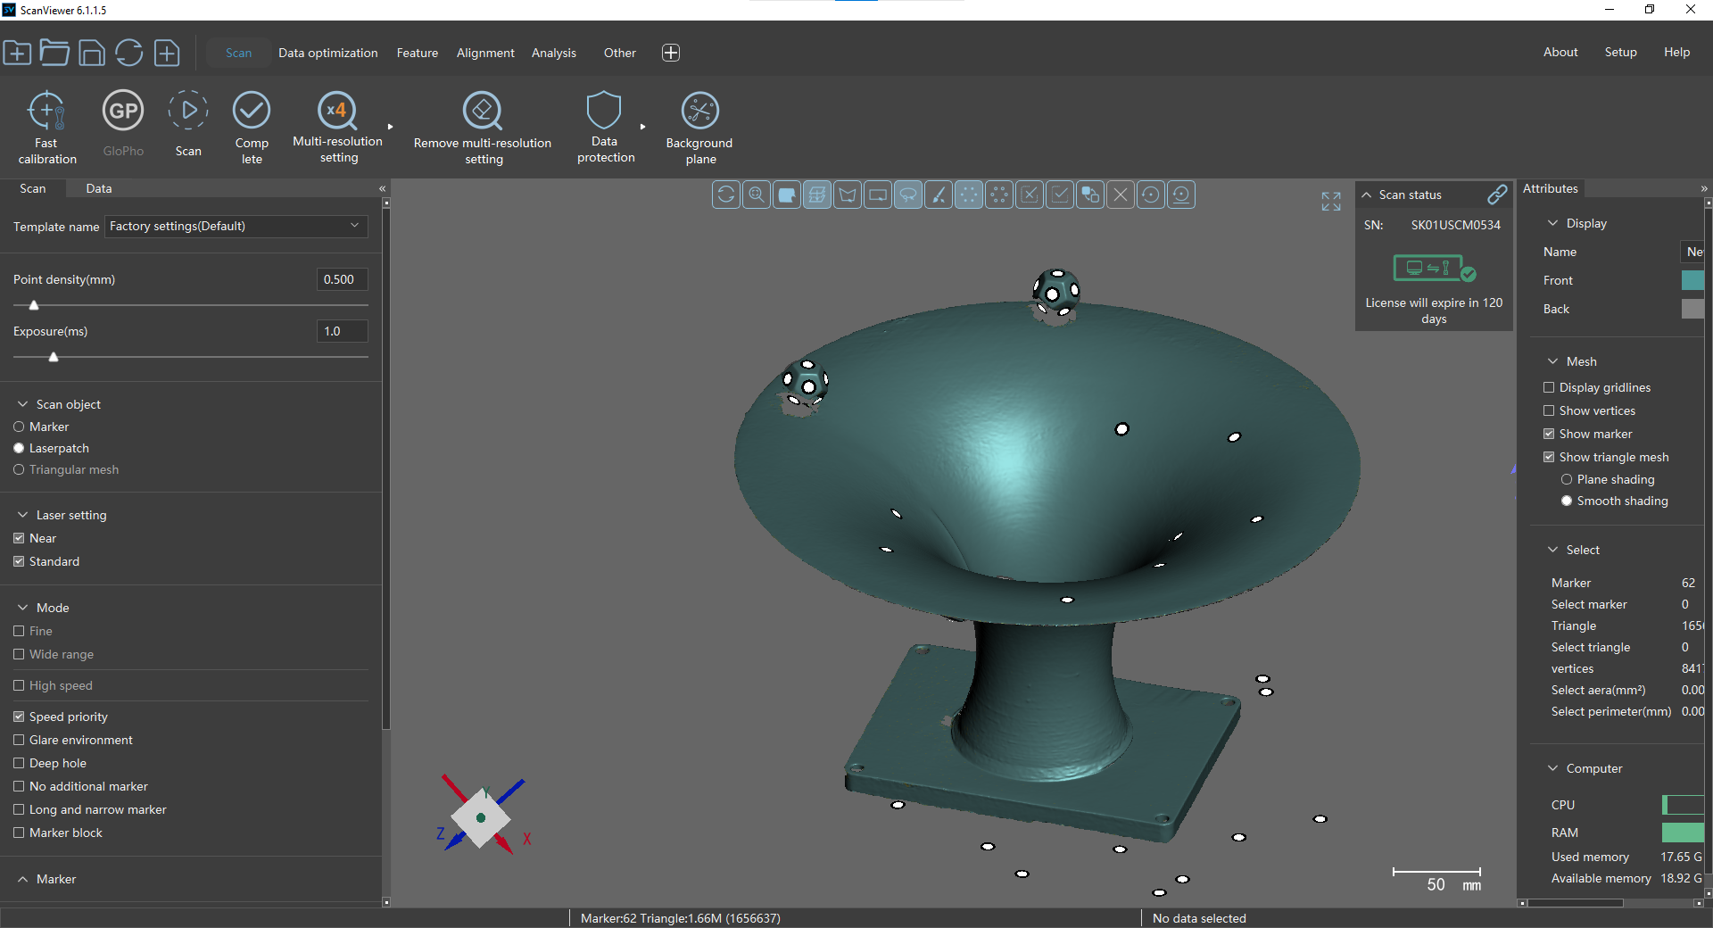
Task: Open the Data optimization menu tab
Action: point(327,53)
